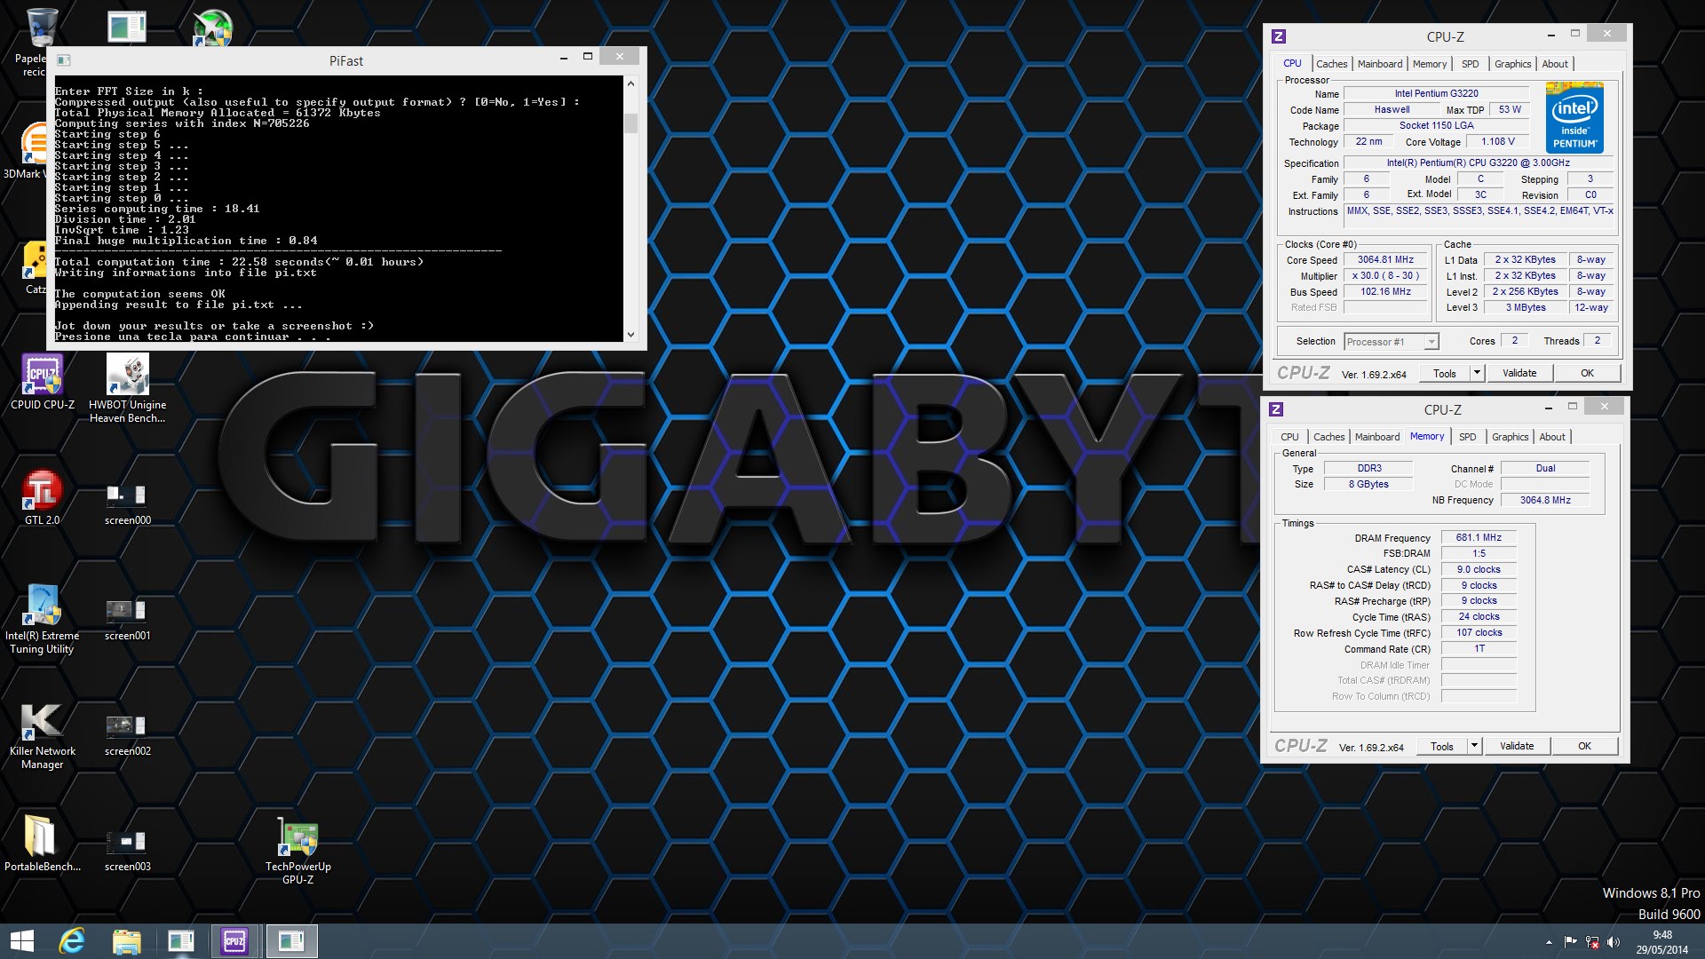Switch to SPD tab in the lower CPU-Z window
The image size is (1705, 959).
[1468, 437]
